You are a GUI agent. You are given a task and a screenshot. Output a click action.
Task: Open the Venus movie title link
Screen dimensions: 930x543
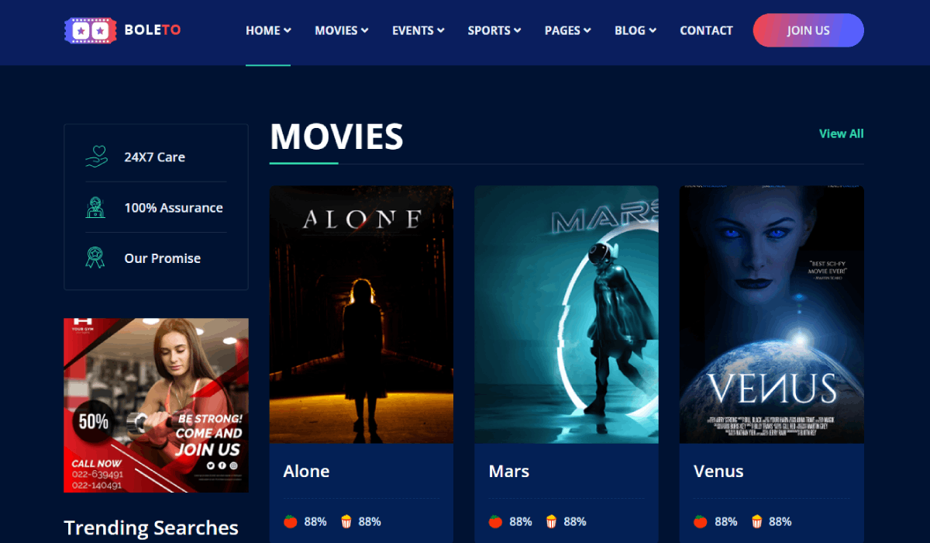pyautogui.click(x=718, y=471)
